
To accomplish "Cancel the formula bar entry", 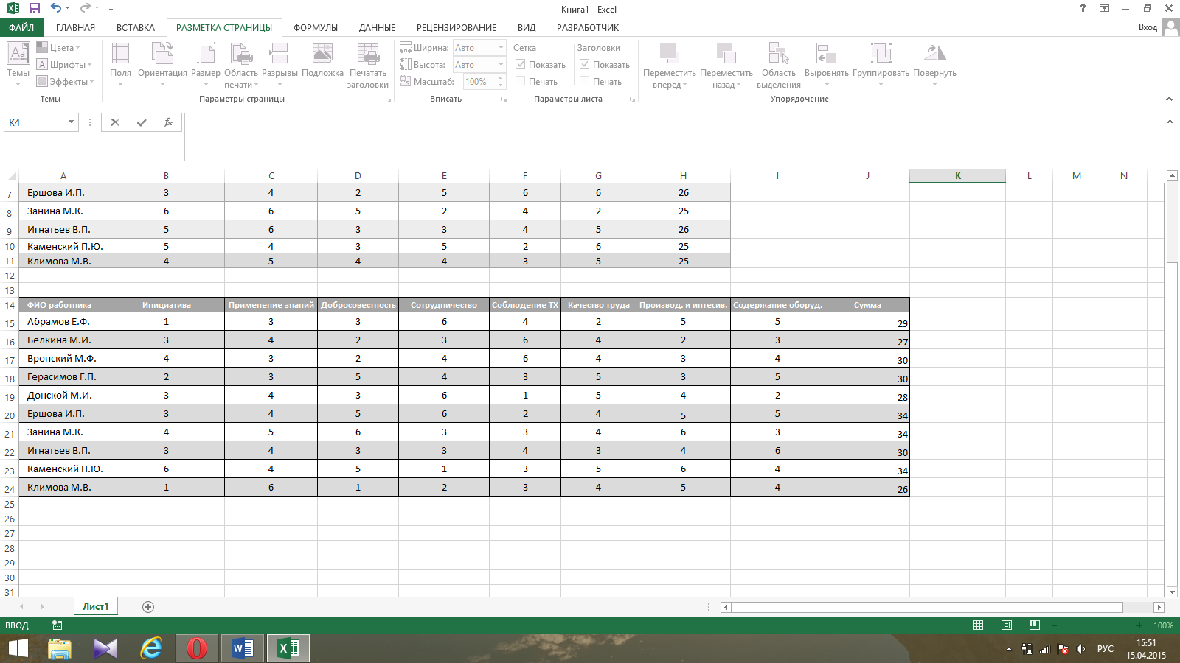I will pyautogui.click(x=115, y=122).
